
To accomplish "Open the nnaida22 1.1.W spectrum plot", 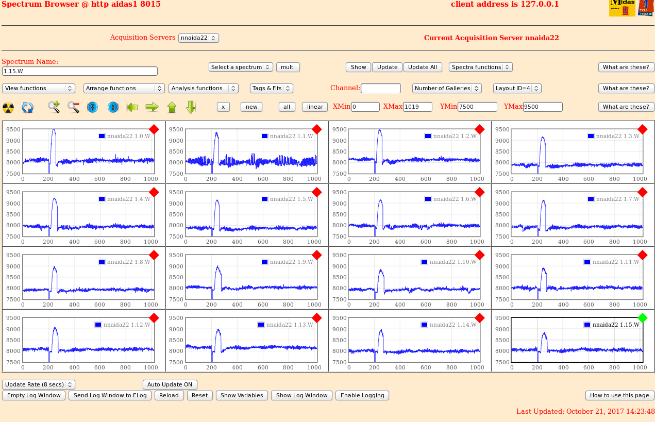I will 251,151.
